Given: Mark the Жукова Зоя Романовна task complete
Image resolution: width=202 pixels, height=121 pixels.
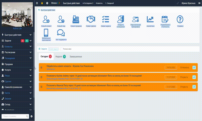Looking at the screenshot, I should (x=194, y=68).
